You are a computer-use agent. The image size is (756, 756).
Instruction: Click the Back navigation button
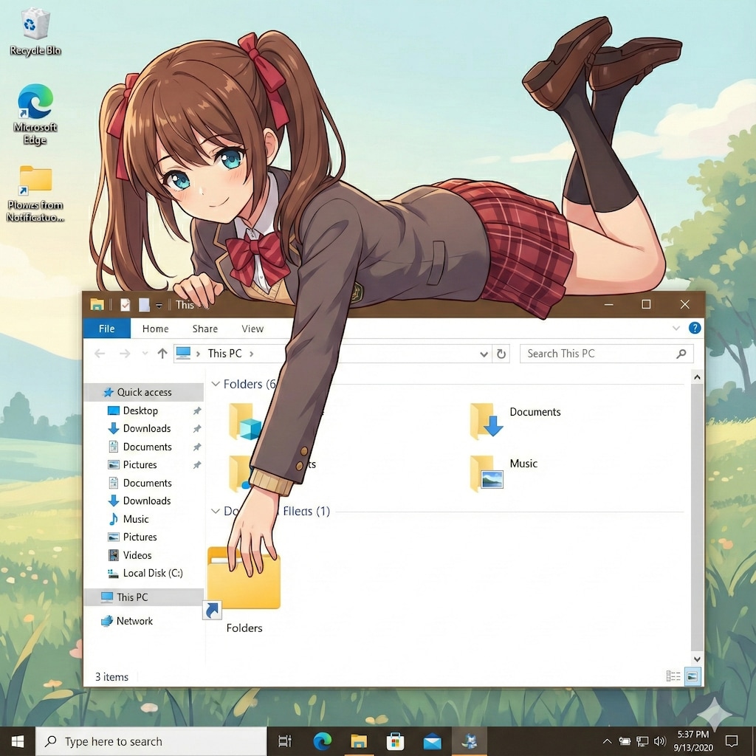[100, 353]
